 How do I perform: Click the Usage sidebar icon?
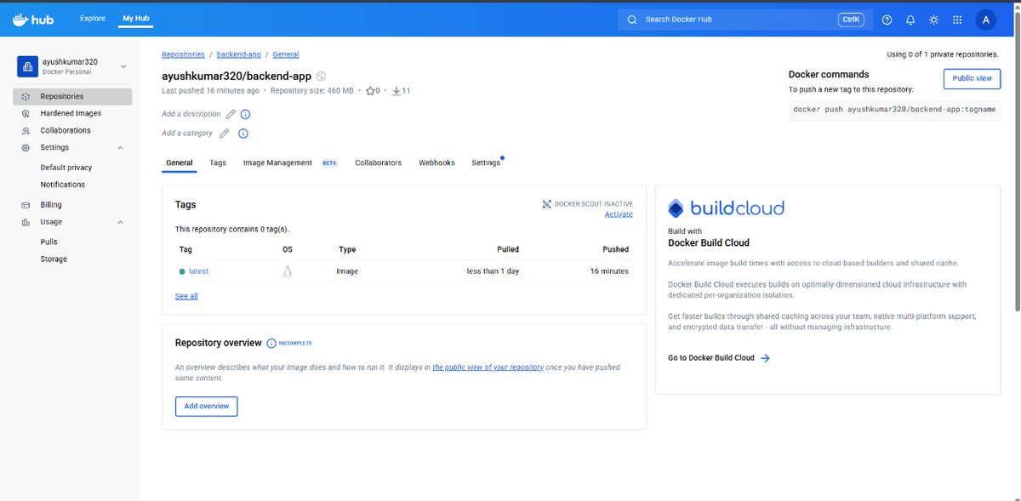tap(26, 222)
